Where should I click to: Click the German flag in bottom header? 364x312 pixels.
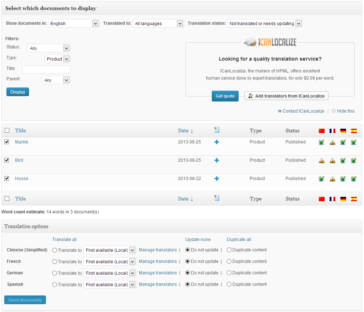pyautogui.click(x=343, y=199)
